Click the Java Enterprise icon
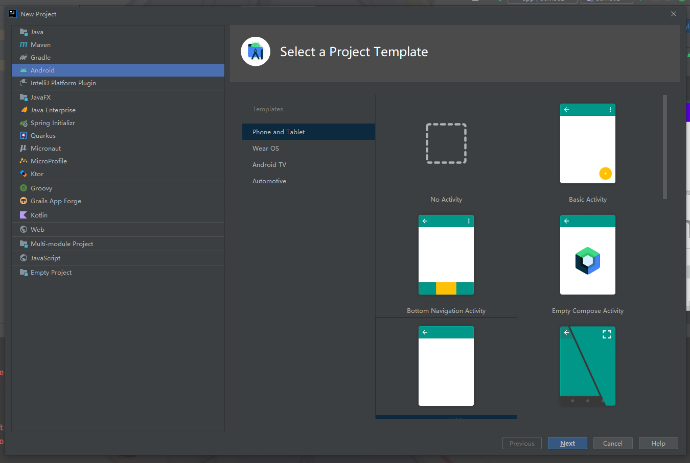The width and height of the screenshot is (690, 463). click(x=24, y=110)
